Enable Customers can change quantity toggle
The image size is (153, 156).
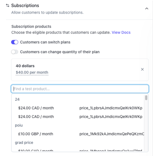pyautogui.click(x=15, y=52)
